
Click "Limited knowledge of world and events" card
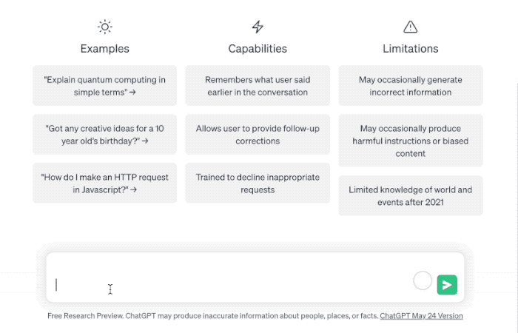coord(411,195)
